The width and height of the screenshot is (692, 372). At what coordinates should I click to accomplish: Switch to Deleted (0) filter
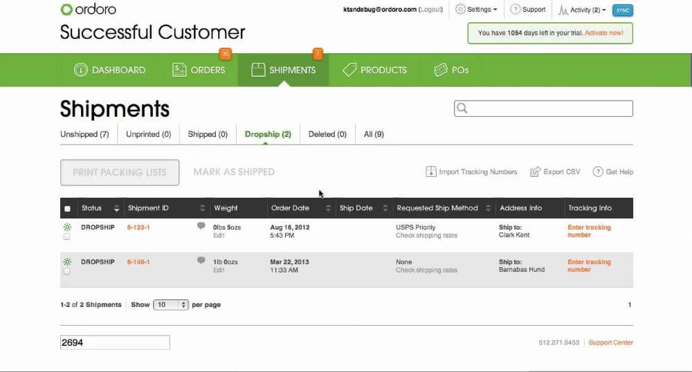click(x=327, y=134)
